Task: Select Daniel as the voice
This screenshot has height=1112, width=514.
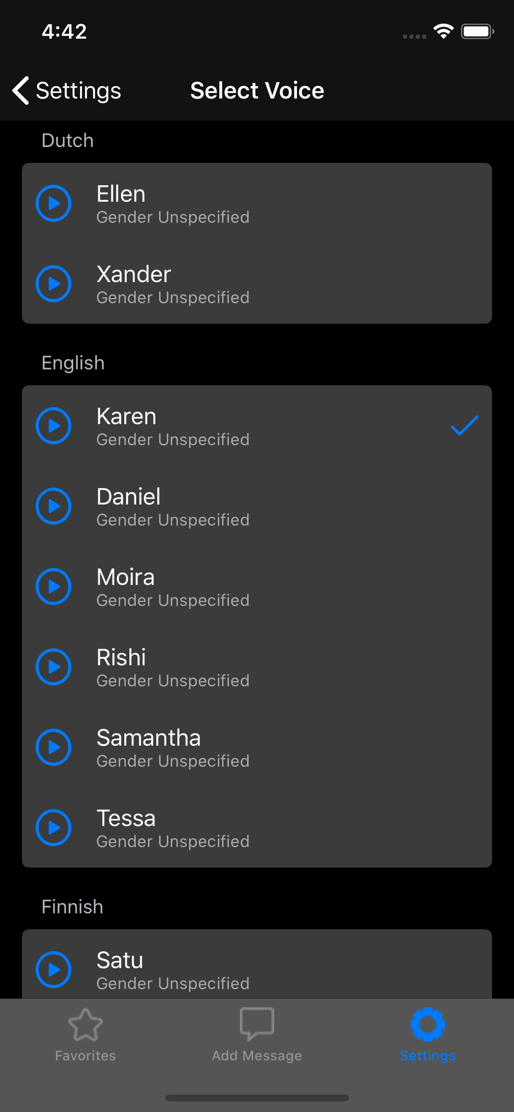Action: (259, 506)
